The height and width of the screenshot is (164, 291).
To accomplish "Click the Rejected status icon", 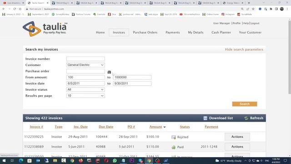I will [x=174, y=137].
